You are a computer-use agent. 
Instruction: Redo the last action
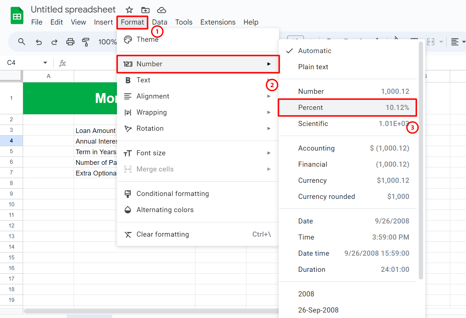(x=54, y=42)
